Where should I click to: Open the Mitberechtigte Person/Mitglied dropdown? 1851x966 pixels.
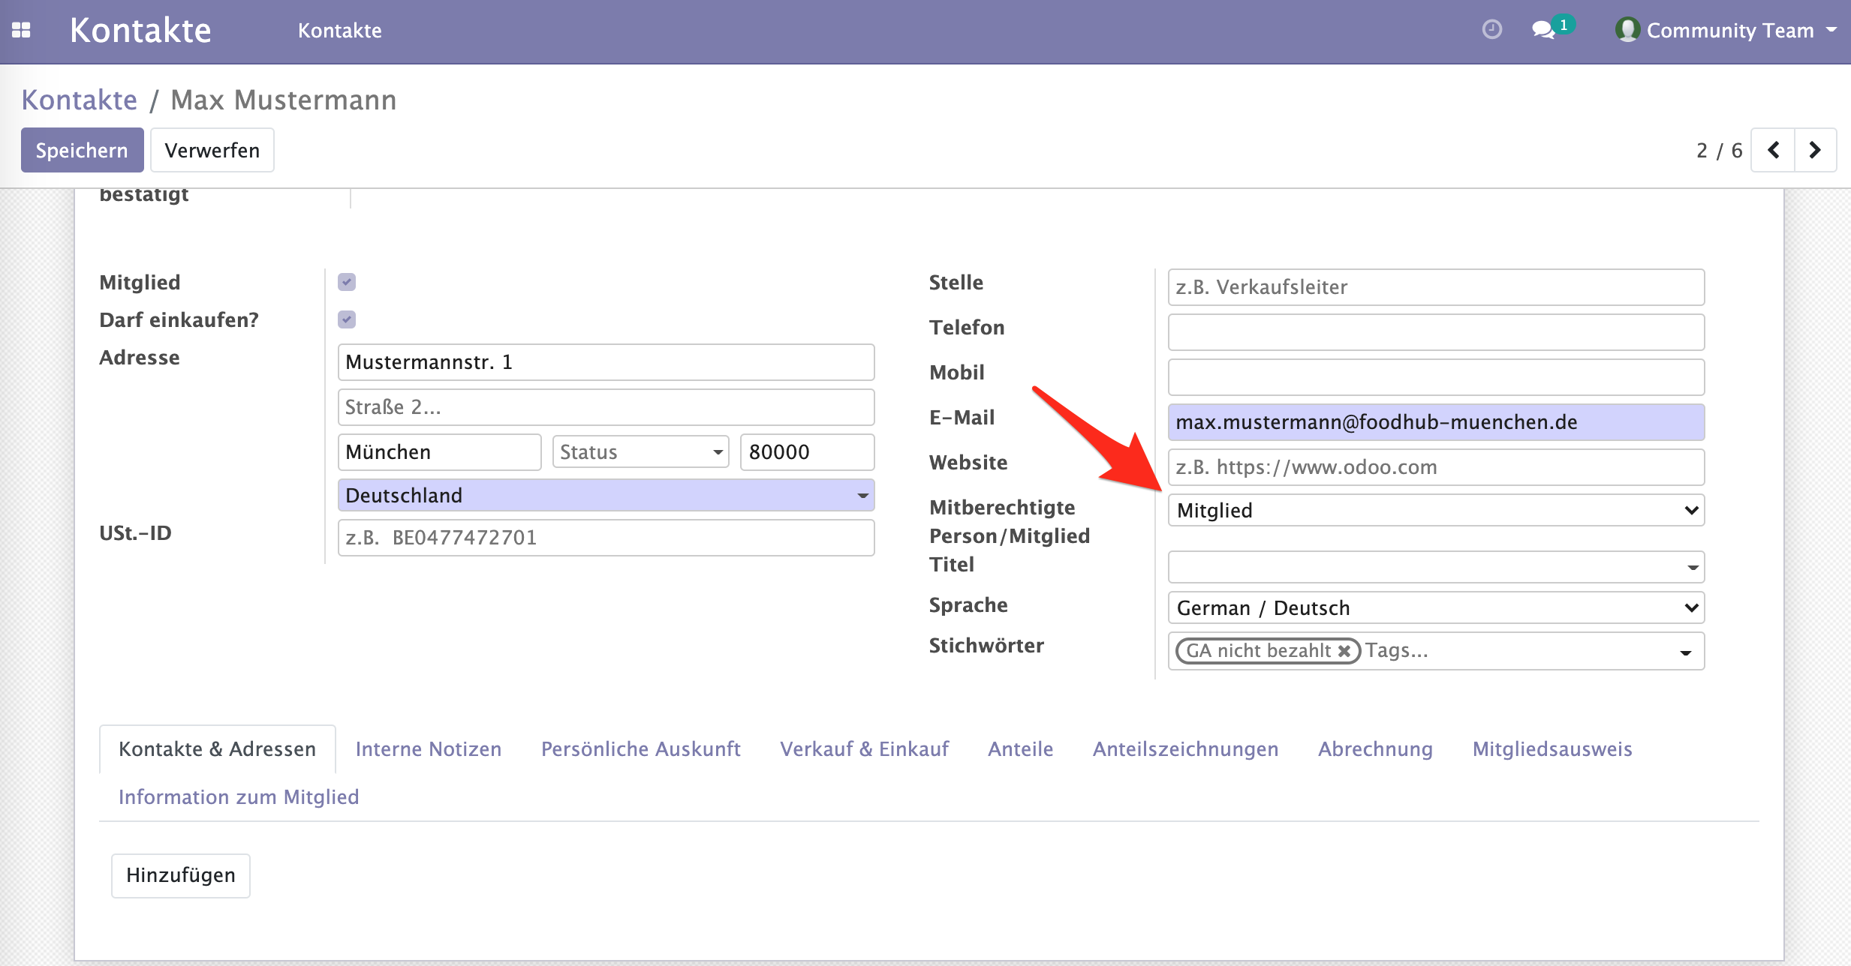pos(1436,510)
